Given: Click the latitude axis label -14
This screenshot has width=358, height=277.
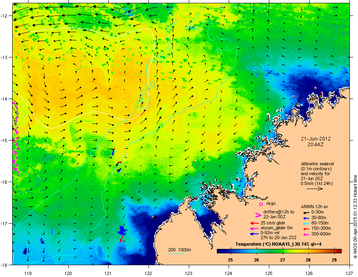Looking at the screenshot, I should [5, 99].
